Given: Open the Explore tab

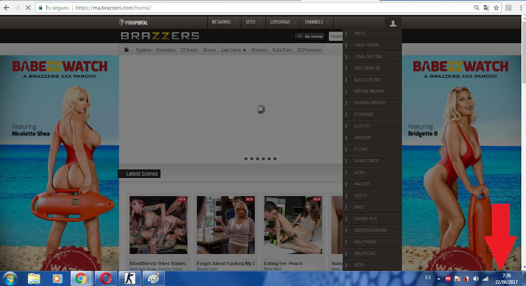Looking at the screenshot, I should tap(144, 50).
